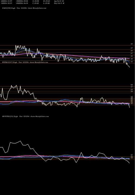Select the high price 'H:' value

coord(46,1)
